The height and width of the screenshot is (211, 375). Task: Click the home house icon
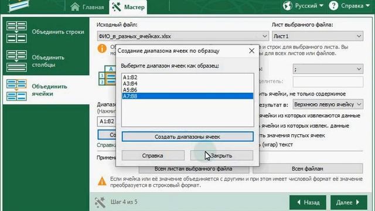(75, 6)
